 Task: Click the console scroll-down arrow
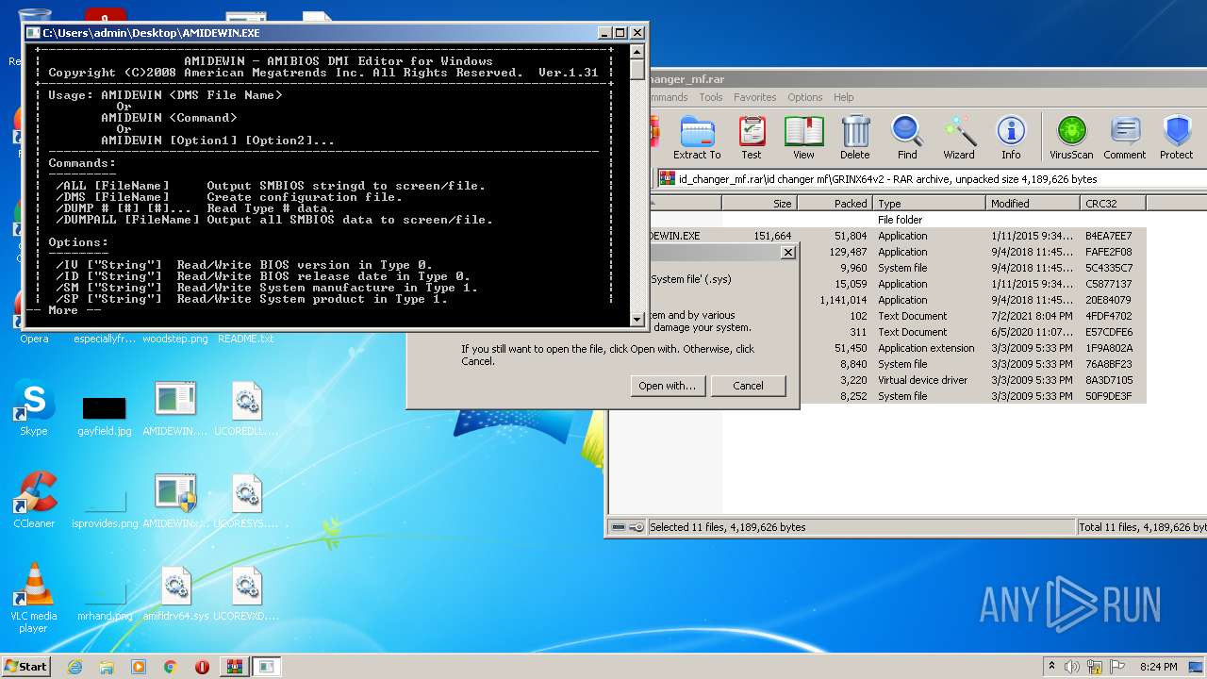(637, 319)
